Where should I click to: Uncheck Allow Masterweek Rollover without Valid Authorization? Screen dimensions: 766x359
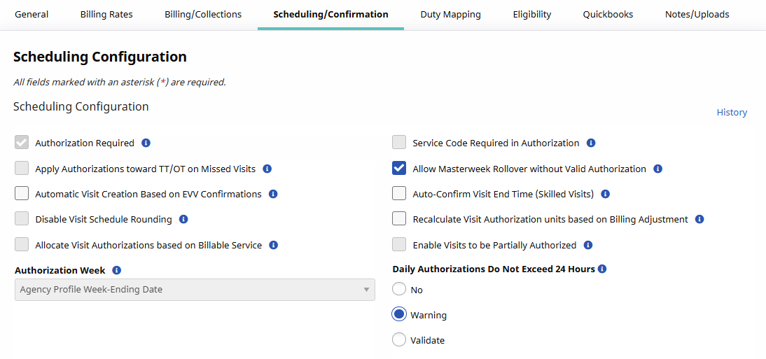[x=399, y=169]
